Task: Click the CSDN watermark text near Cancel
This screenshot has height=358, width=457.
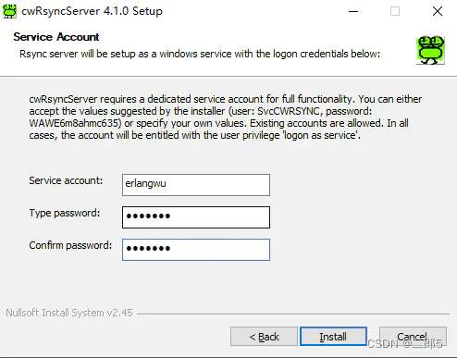Action: (405, 343)
